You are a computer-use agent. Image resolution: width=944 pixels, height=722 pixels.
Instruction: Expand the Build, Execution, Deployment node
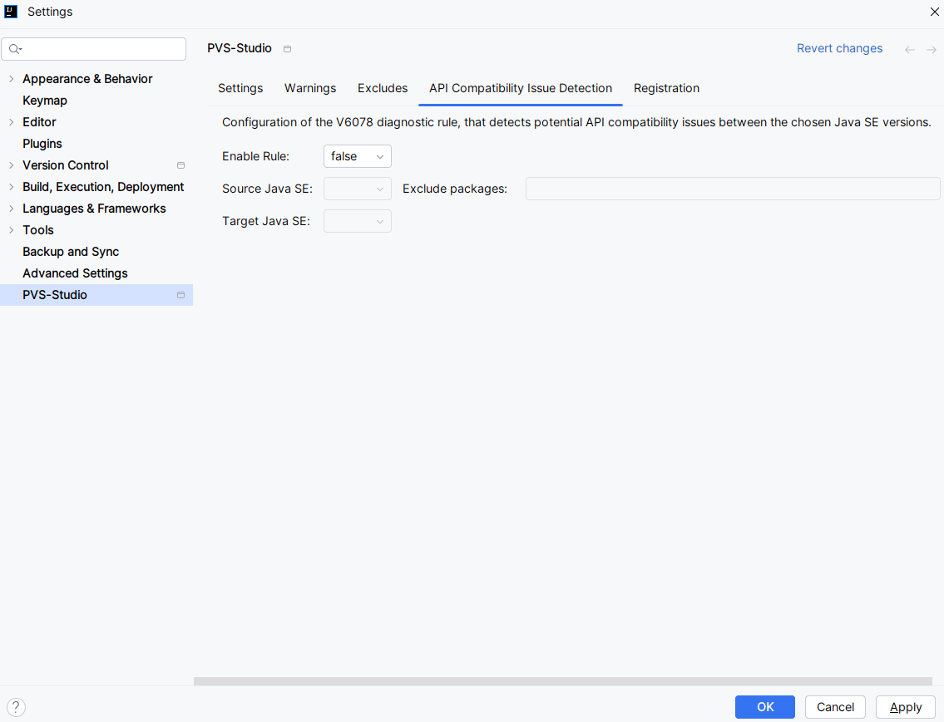click(11, 187)
